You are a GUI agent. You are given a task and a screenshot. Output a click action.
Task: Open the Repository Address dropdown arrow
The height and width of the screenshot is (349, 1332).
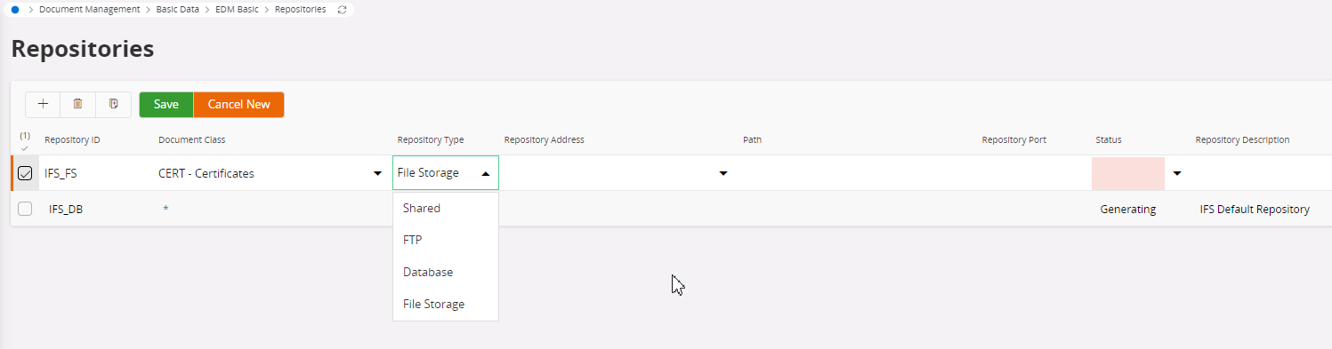[x=723, y=173]
